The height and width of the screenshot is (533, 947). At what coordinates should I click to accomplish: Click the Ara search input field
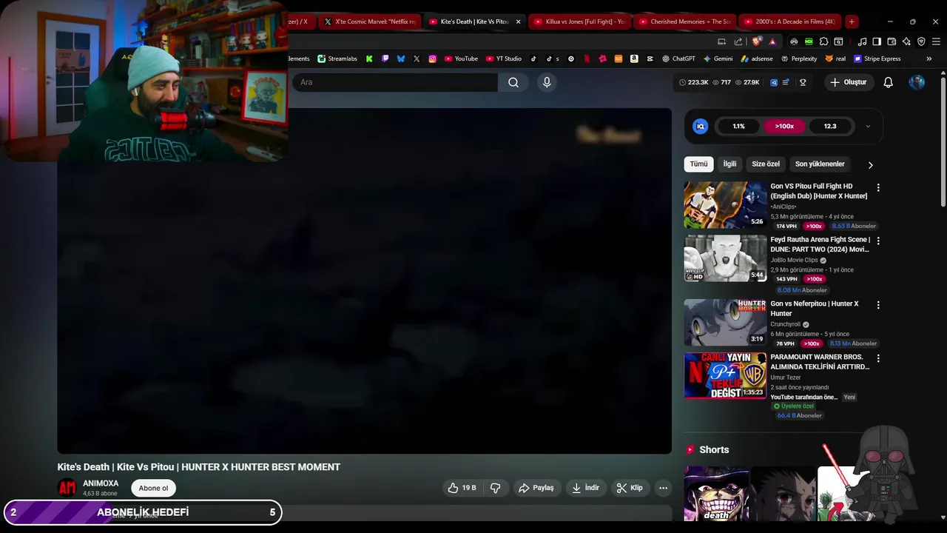[x=394, y=82]
